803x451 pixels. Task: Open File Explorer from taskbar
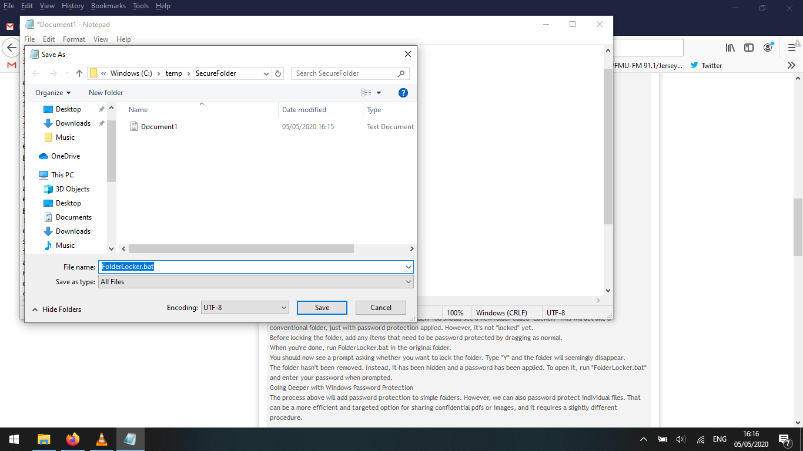44,439
